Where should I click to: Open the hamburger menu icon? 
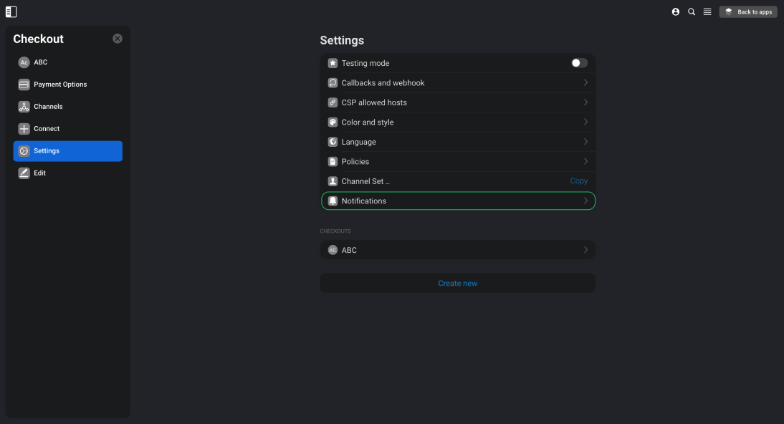[x=707, y=11]
